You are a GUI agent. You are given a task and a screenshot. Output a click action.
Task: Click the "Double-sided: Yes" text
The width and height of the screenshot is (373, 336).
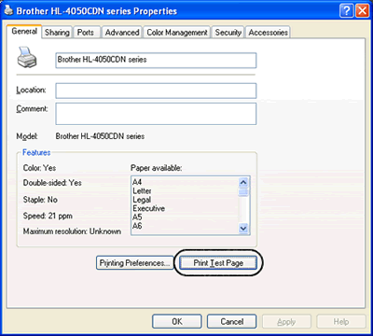tap(52, 183)
